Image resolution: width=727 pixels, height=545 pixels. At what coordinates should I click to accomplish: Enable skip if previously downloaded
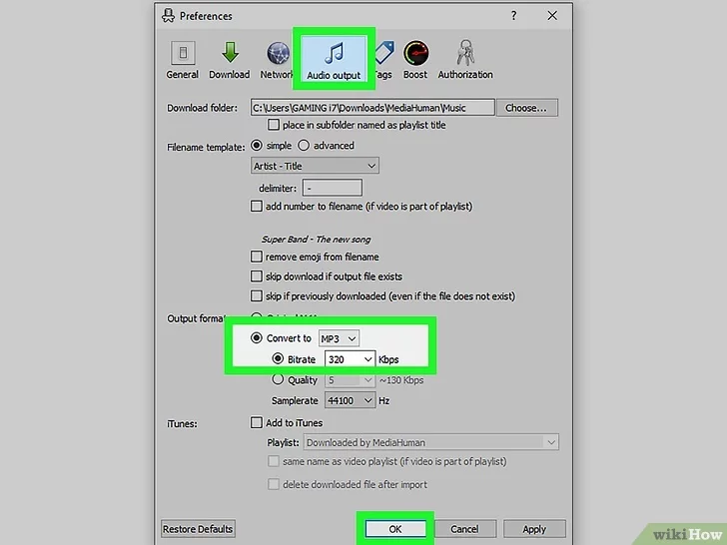pyautogui.click(x=256, y=295)
